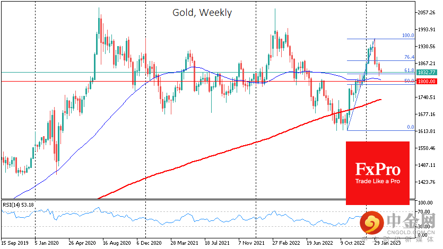This screenshot has width=443, height=249.
Task: Click the red 1800.00 price level tag
Action: click(x=426, y=81)
